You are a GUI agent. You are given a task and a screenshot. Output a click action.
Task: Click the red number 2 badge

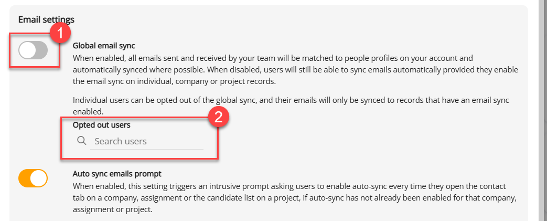click(x=218, y=117)
